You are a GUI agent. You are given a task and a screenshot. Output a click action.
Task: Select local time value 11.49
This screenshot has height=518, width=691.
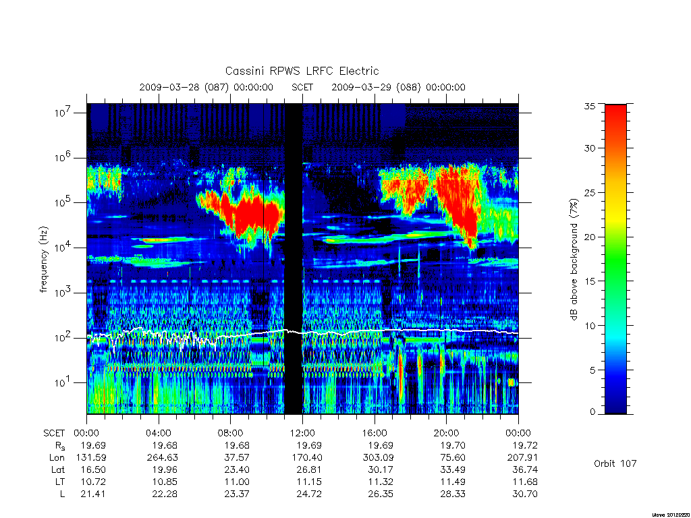click(x=453, y=482)
